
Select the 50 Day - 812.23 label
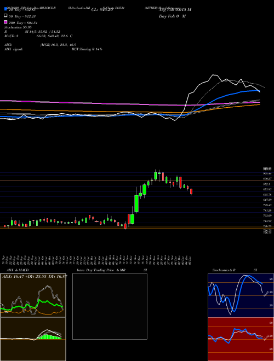23,16
